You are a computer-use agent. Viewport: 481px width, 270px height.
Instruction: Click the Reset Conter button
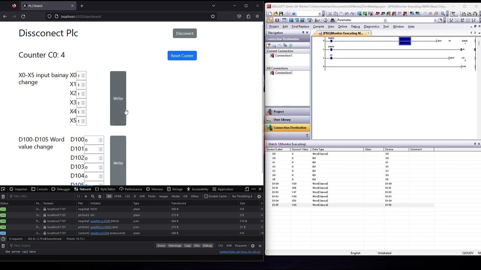(x=182, y=55)
